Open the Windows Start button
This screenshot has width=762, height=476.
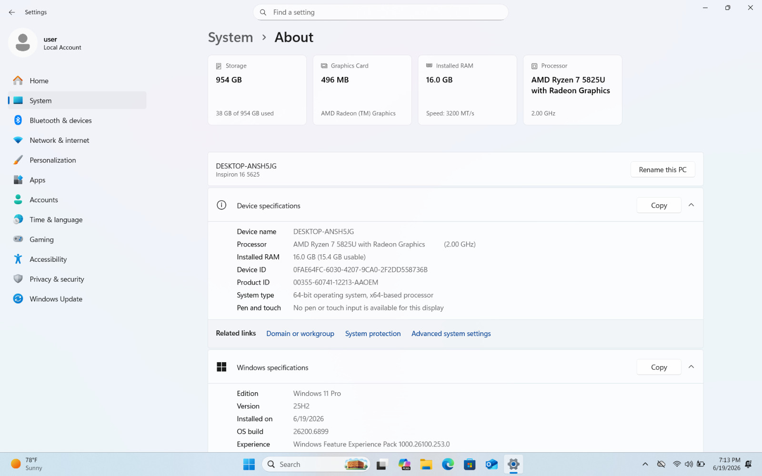249,465
